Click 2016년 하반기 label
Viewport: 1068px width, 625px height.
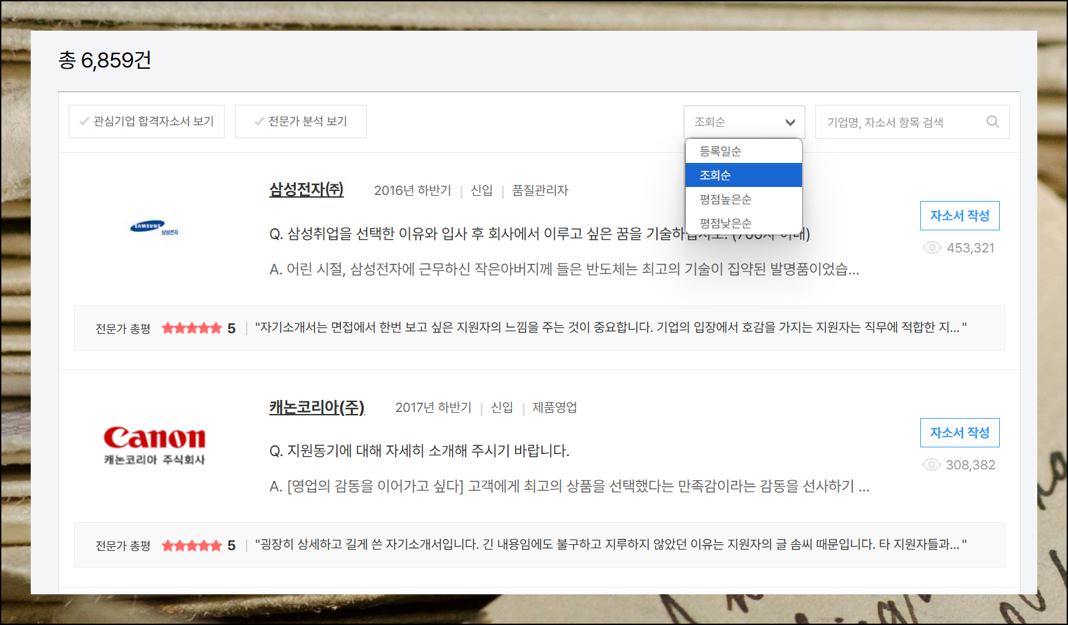(412, 190)
